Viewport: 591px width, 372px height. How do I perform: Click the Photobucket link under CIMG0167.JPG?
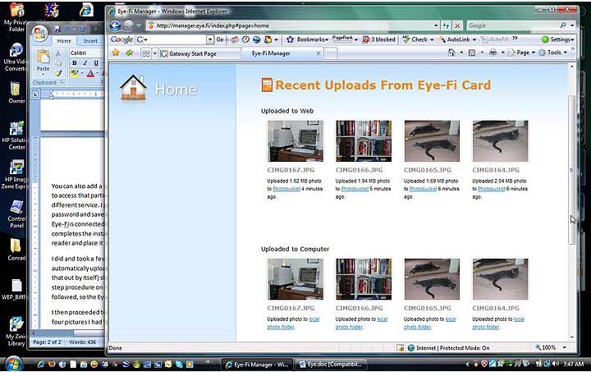pos(290,188)
